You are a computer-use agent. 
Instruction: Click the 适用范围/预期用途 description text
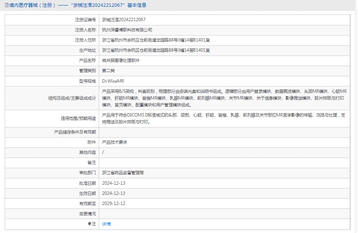224,118
